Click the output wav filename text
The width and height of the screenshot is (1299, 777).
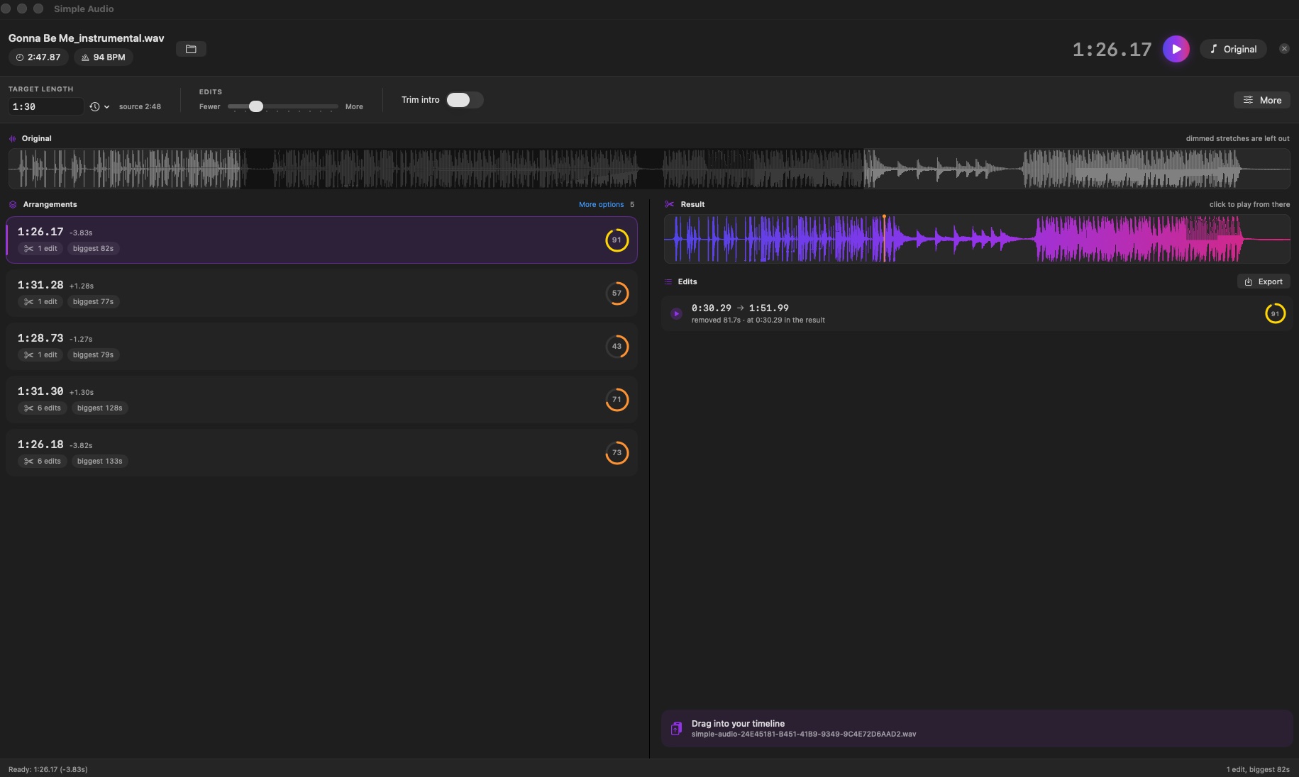(803, 734)
